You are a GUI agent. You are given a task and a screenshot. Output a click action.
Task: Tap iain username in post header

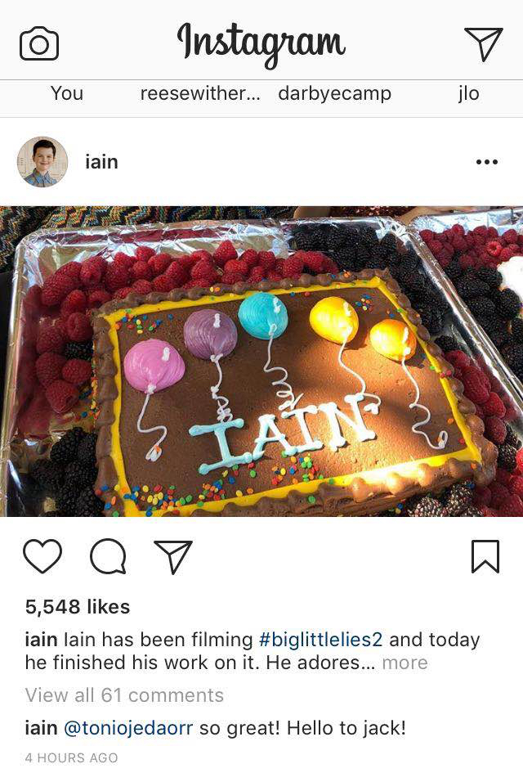point(101,162)
